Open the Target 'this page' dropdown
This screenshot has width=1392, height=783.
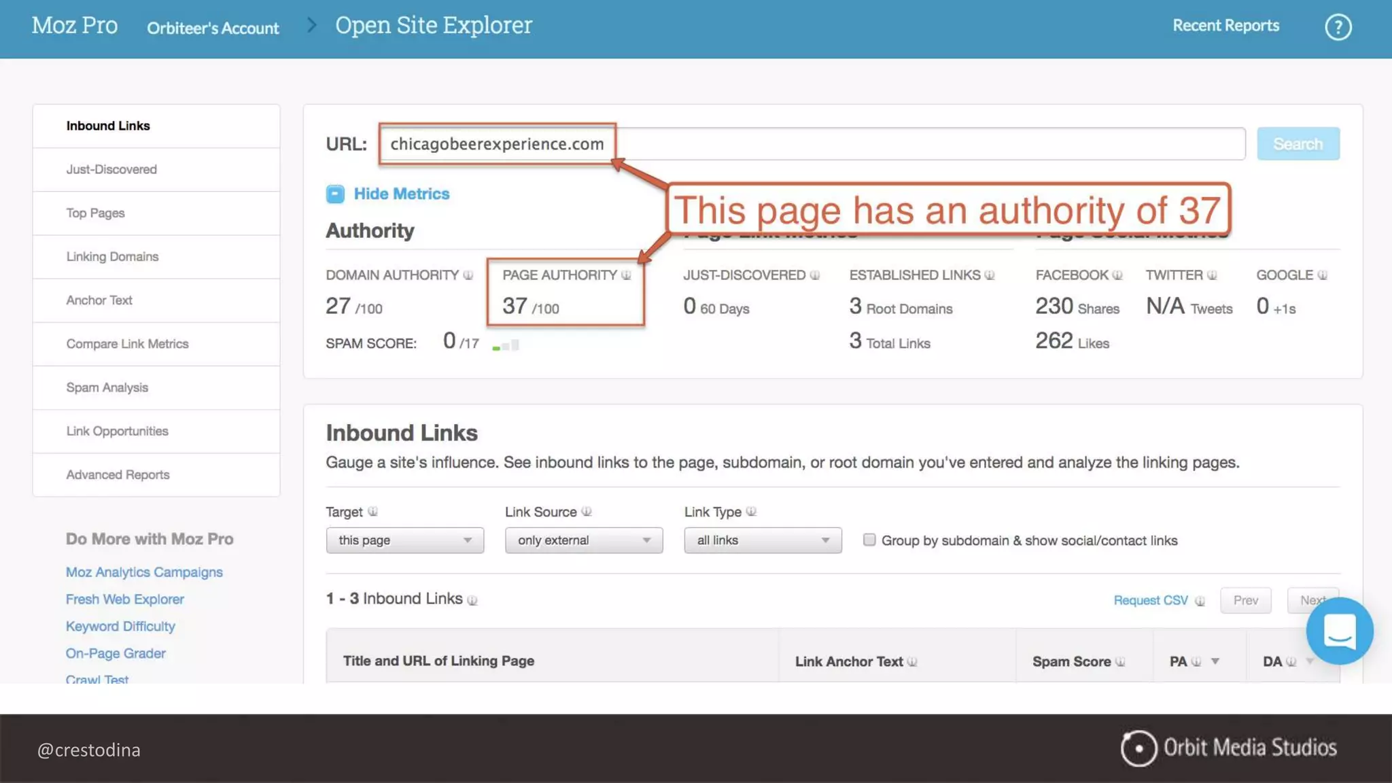click(x=404, y=540)
